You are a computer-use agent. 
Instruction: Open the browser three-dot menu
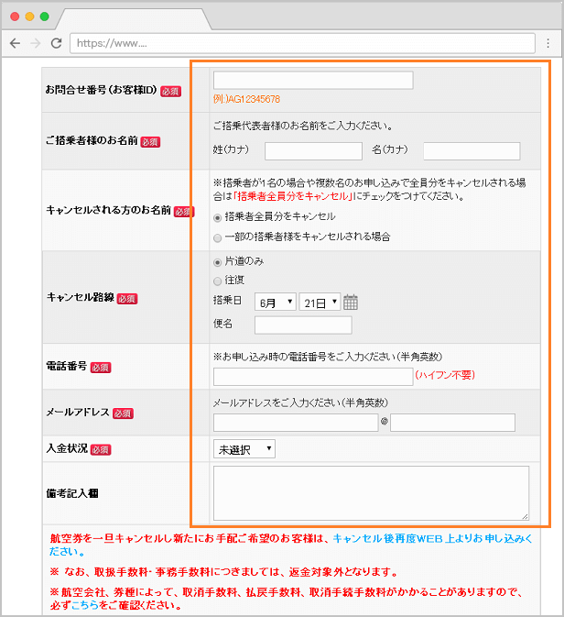tap(547, 43)
